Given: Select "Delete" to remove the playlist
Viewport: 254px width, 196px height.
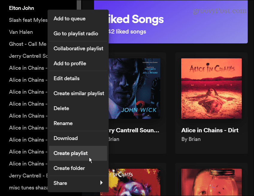Looking at the screenshot, I should [x=61, y=108].
